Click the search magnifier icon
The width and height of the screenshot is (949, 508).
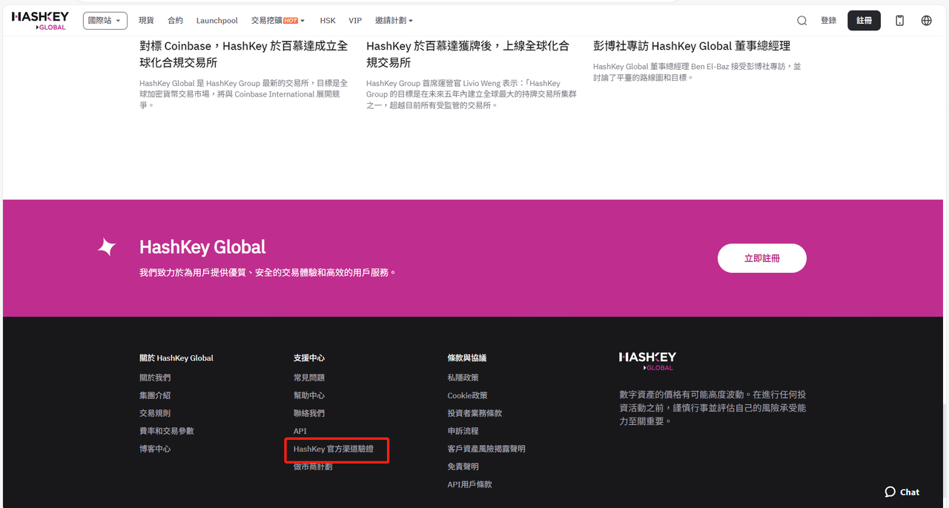[x=801, y=21]
